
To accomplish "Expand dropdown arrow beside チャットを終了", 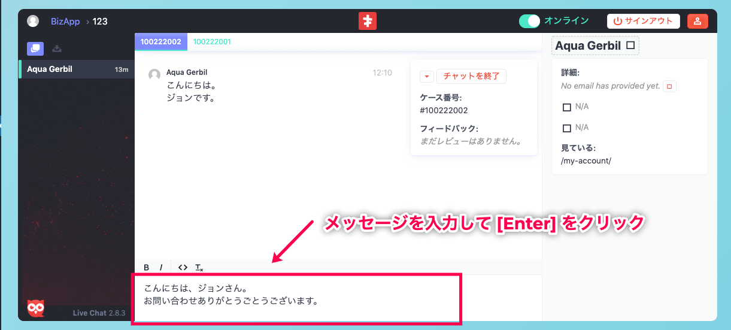I will [x=426, y=77].
